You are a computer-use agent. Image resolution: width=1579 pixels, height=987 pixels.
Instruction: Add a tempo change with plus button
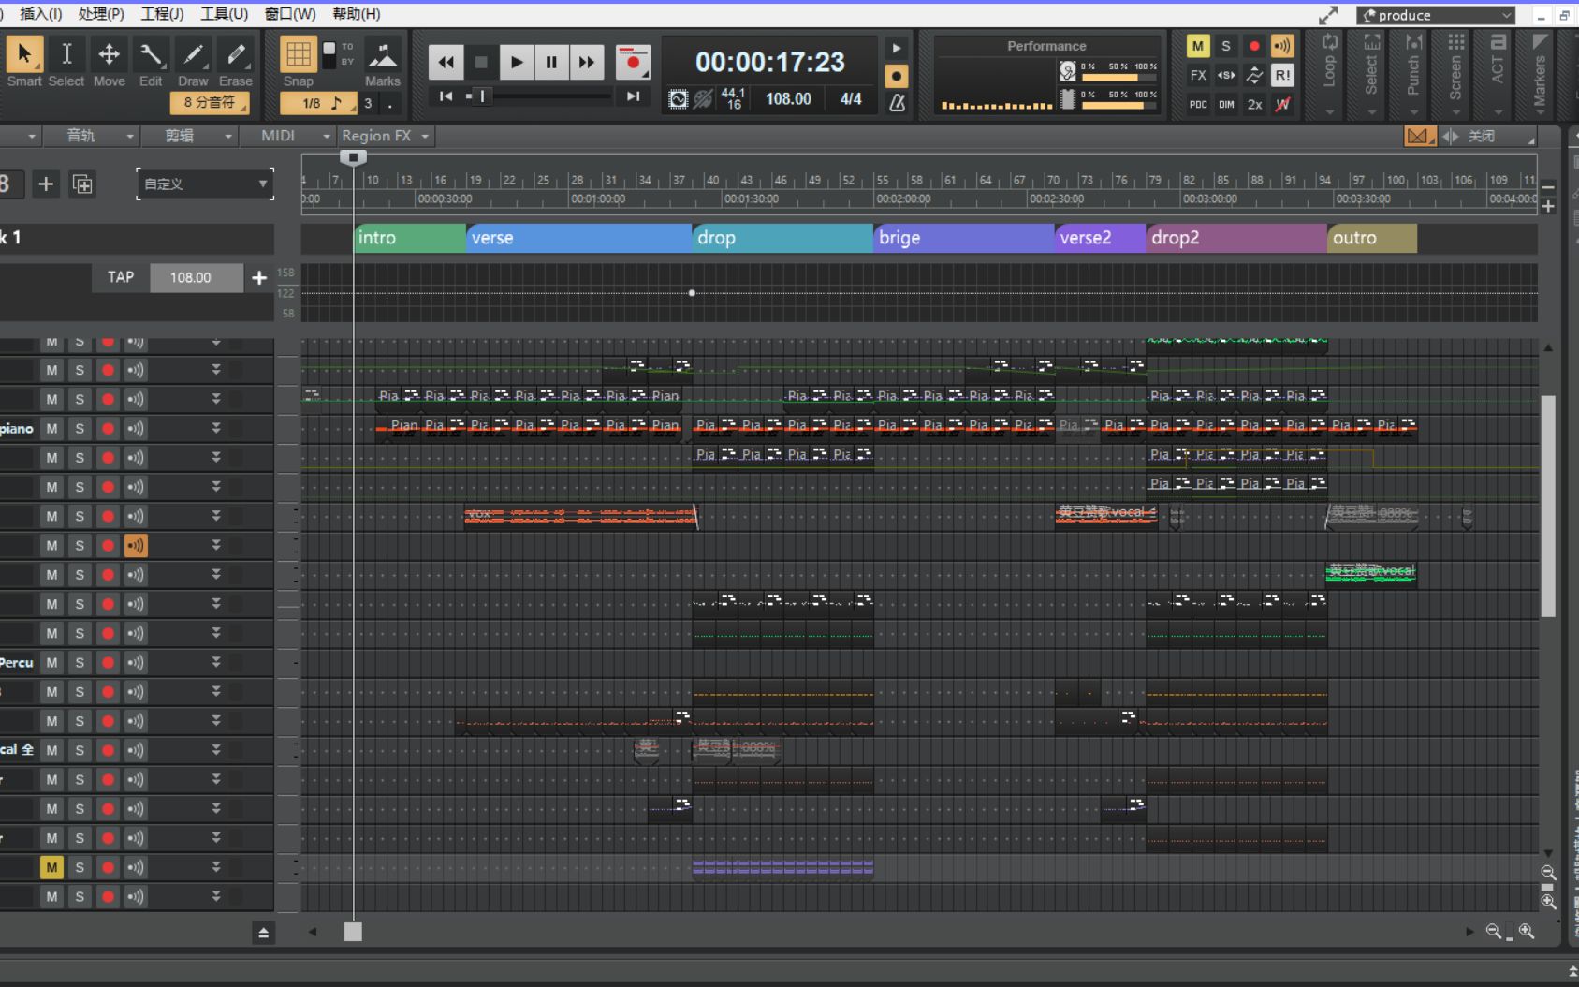click(x=259, y=277)
